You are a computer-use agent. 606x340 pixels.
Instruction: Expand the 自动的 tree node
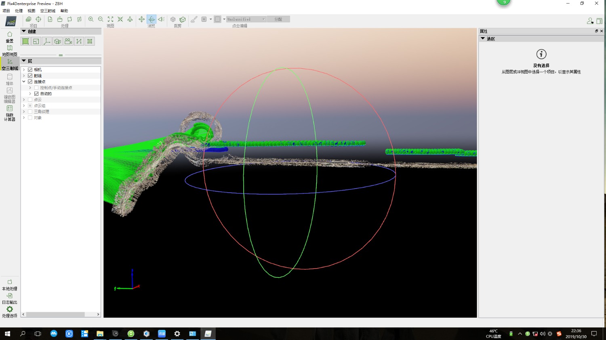tap(30, 94)
